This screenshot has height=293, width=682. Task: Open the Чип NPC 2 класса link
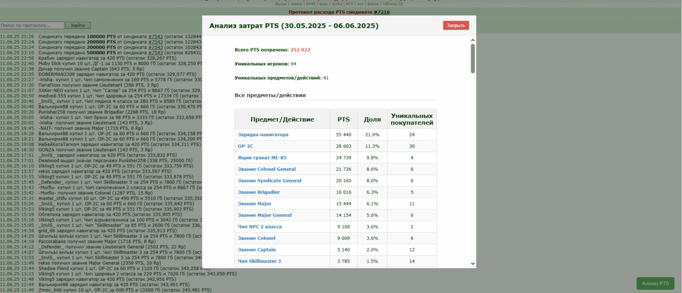[260, 227]
